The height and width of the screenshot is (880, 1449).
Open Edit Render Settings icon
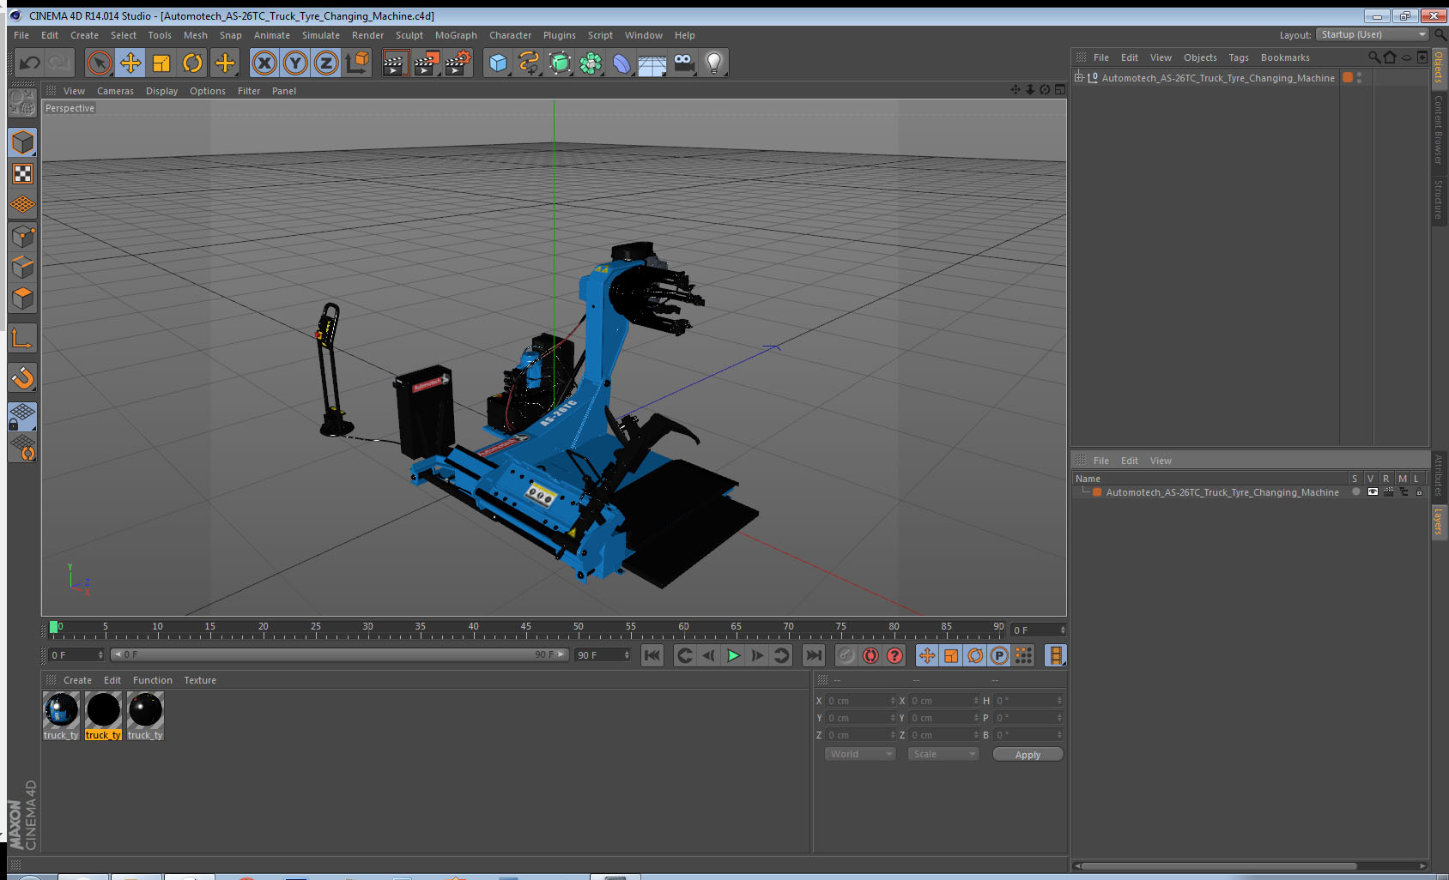(x=458, y=63)
